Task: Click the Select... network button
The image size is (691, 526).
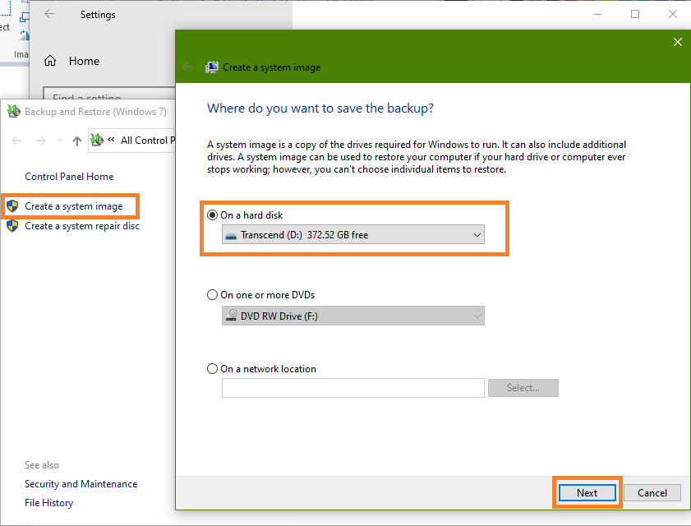Action: click(523, 388)
